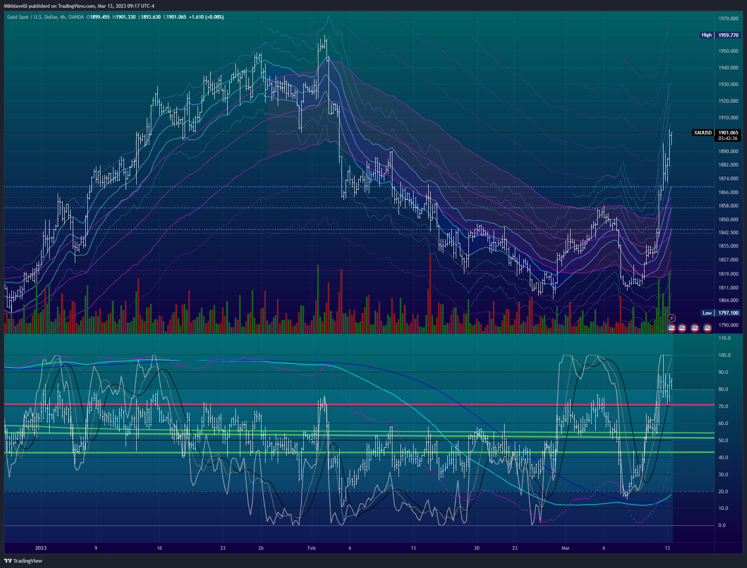
Task: Click the 1940.000 price axis label
Action: point(728,68)
